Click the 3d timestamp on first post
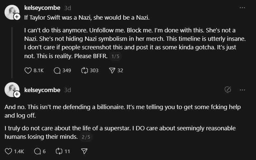Screen dimensions: 256x160 [x=67, y=7]
